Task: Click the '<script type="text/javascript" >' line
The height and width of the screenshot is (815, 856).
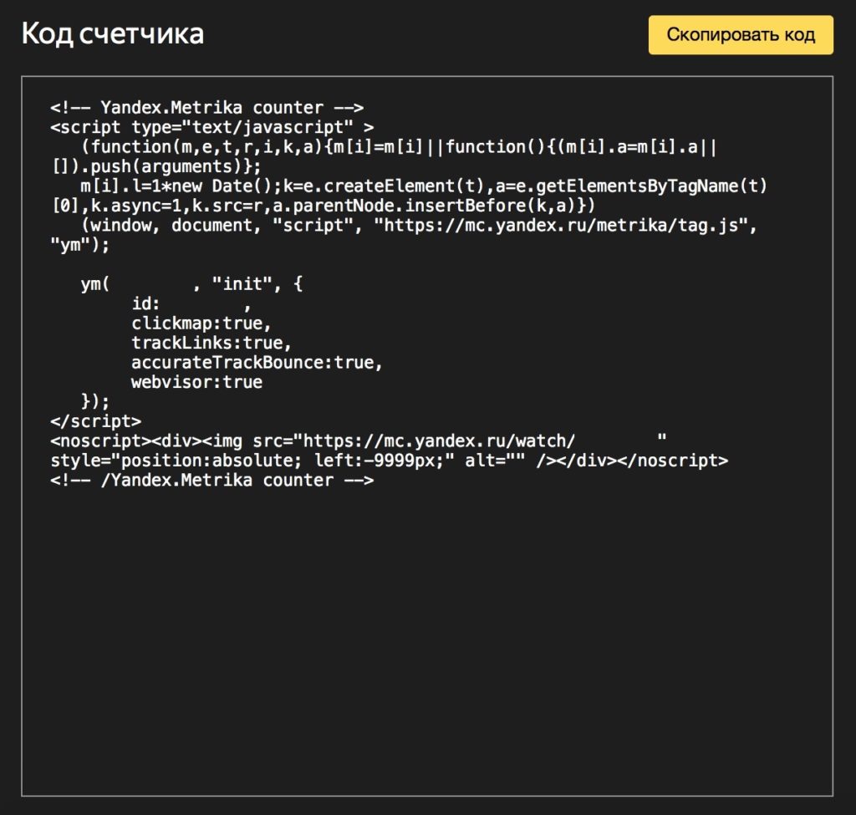Action: (211, 127)
